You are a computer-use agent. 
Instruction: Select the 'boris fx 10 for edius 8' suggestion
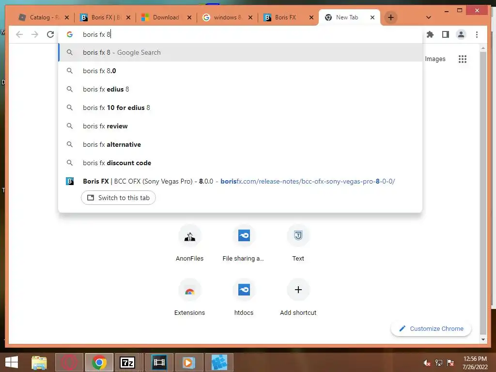pos(240,108)
